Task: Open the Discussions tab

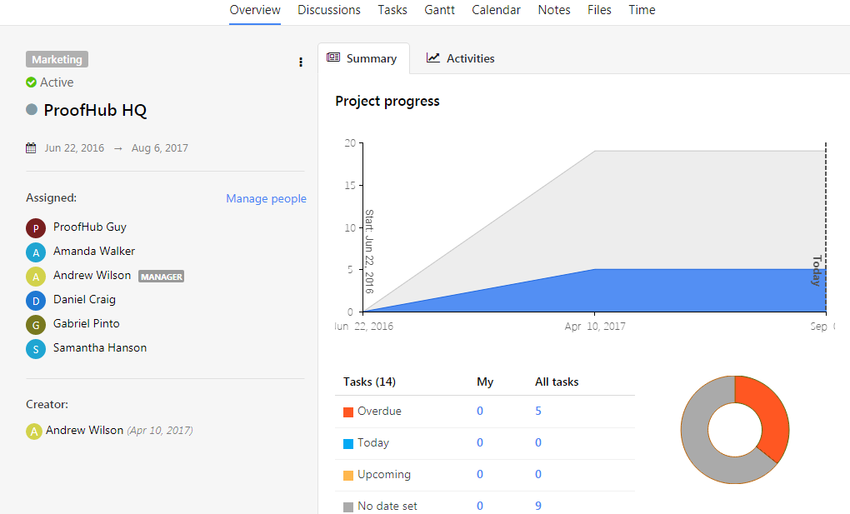Action: [328, 10]
